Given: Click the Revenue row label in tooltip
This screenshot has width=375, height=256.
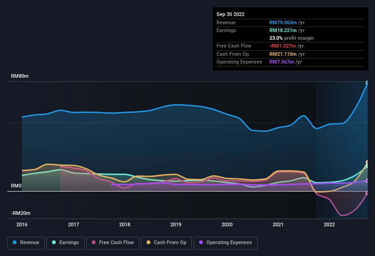Looking at the screenshot, I should [226, 22].
